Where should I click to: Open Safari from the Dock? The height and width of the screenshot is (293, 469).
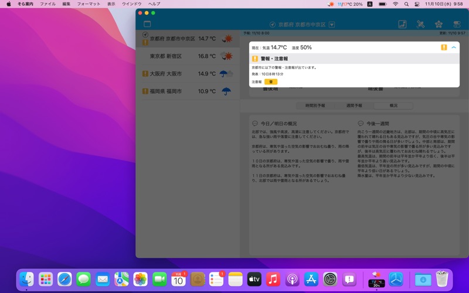pyautogui.click(x=64, y=280)
